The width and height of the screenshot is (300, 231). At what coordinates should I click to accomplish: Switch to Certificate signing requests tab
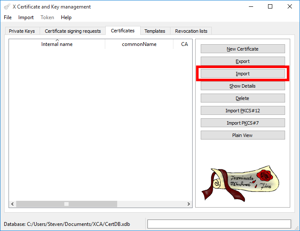(73, 31)
